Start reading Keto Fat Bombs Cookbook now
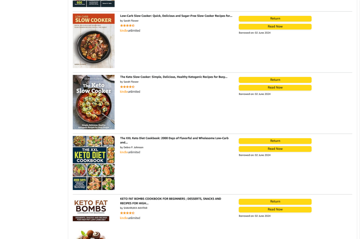The width and height of the screenshot is (360, 239). [x=275, y=210]
